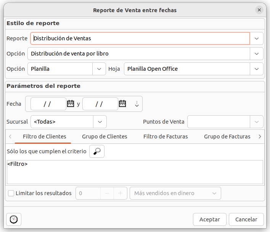Close the Reporte de Venta dialog

259,10
